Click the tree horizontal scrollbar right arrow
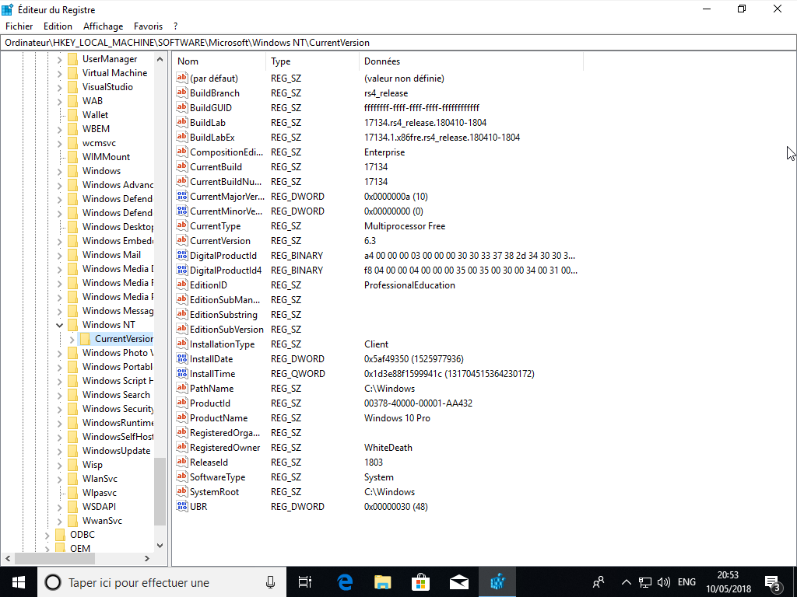Image resolution: width=797 pixels, height=597 pixels. [147, 558]
